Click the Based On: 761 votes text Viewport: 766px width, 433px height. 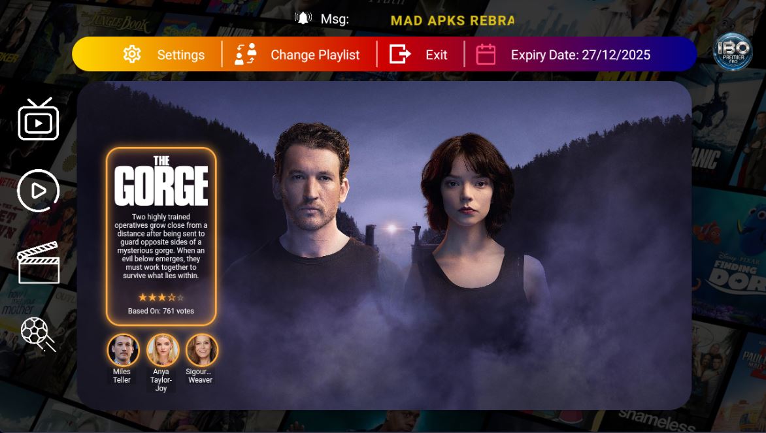(161, 311)
